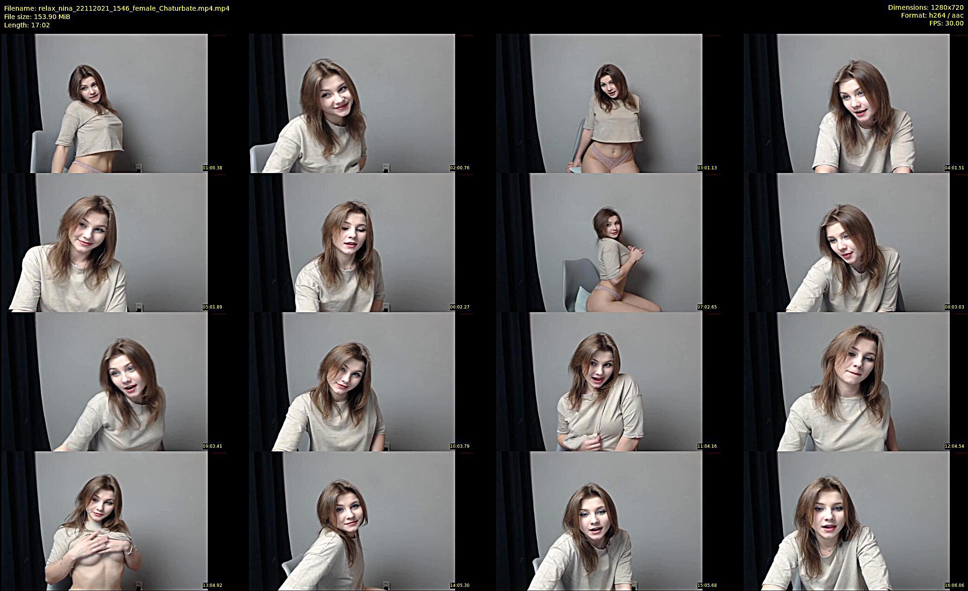This screenshot has width=968, height=591.
Task: Click the 03:01.13 timestamp marker
Action: pos(707,168)
